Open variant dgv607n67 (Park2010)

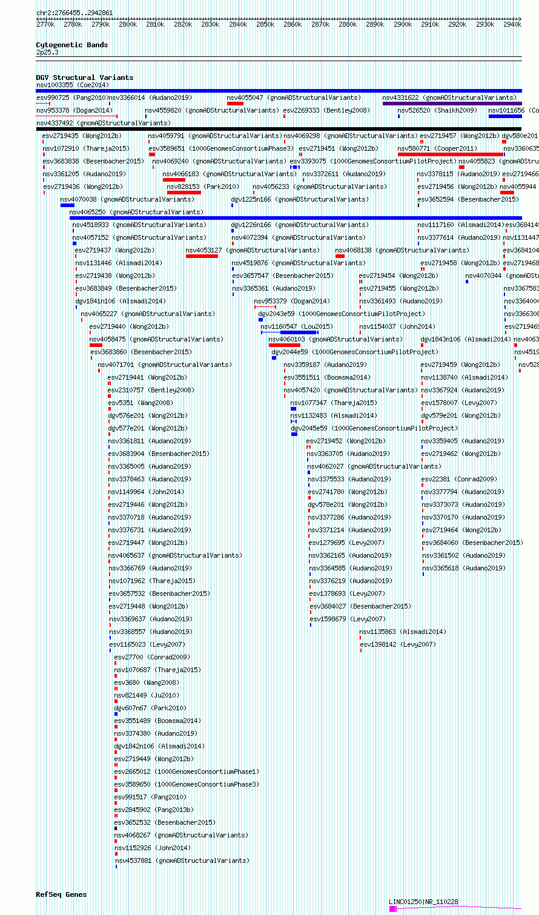click(x=150, y=708)
